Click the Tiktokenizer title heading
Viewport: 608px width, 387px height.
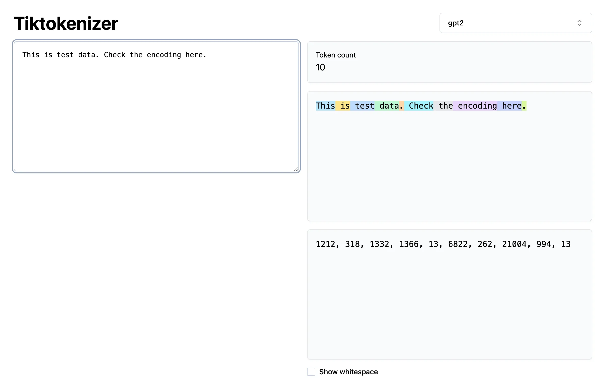[x=66, y=23]
